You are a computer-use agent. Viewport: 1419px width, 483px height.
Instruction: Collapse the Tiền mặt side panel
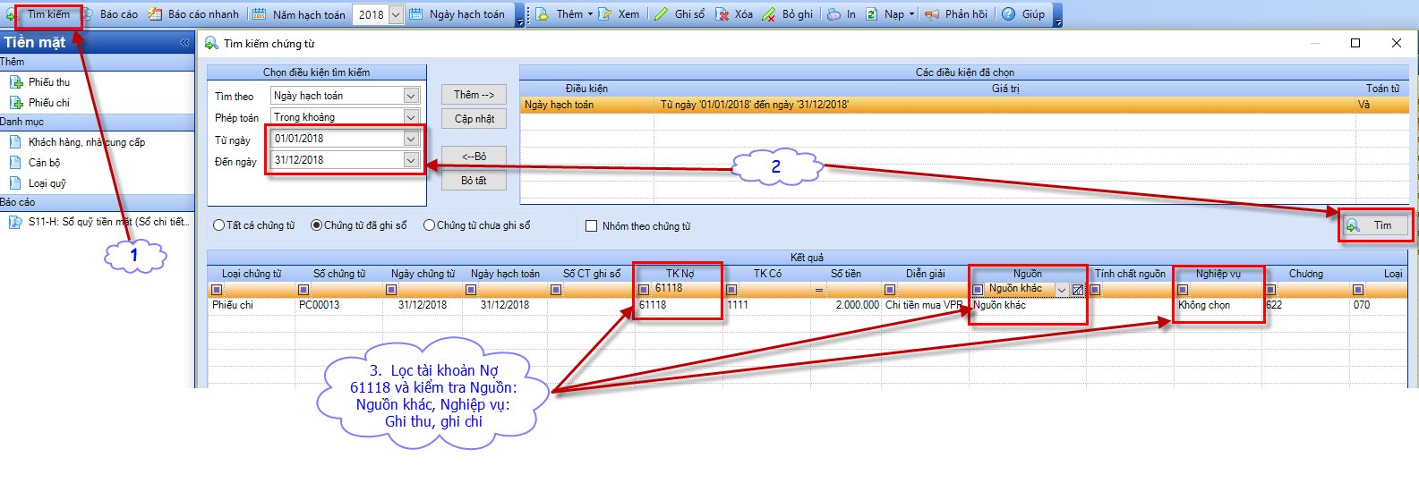click(184, 42)
